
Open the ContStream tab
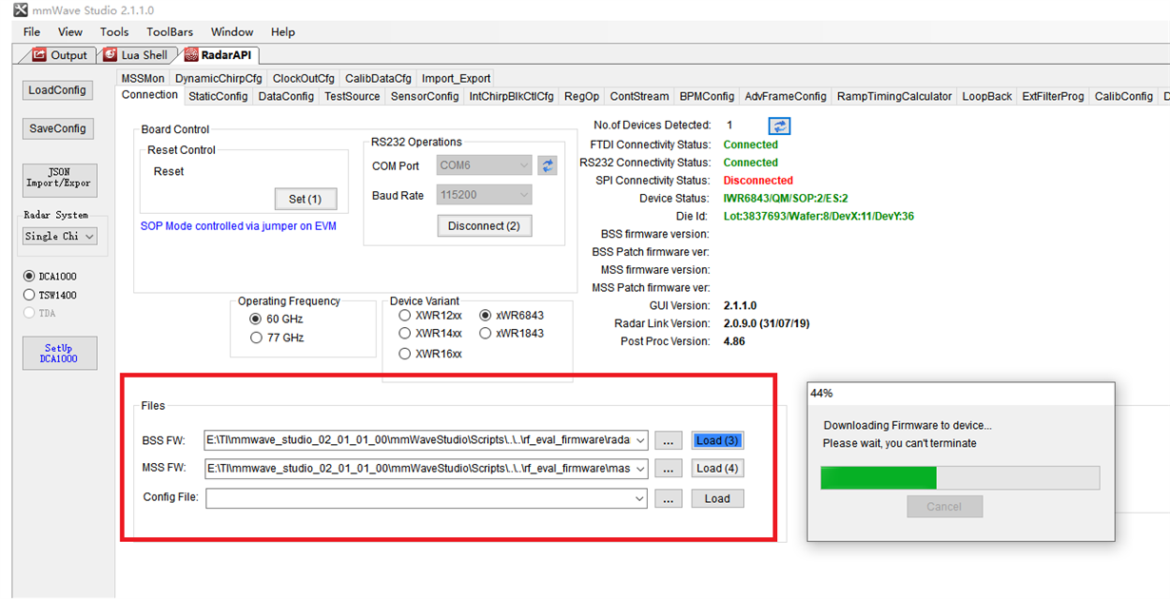[x=639, y=96]
